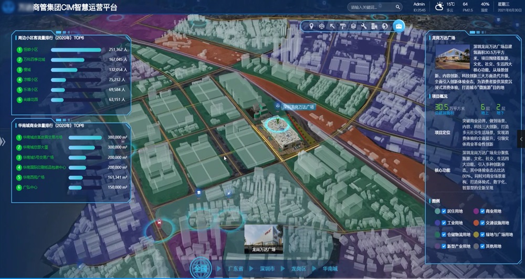Toggle the 商业用地 legend checkbox

tap(484, 211)
